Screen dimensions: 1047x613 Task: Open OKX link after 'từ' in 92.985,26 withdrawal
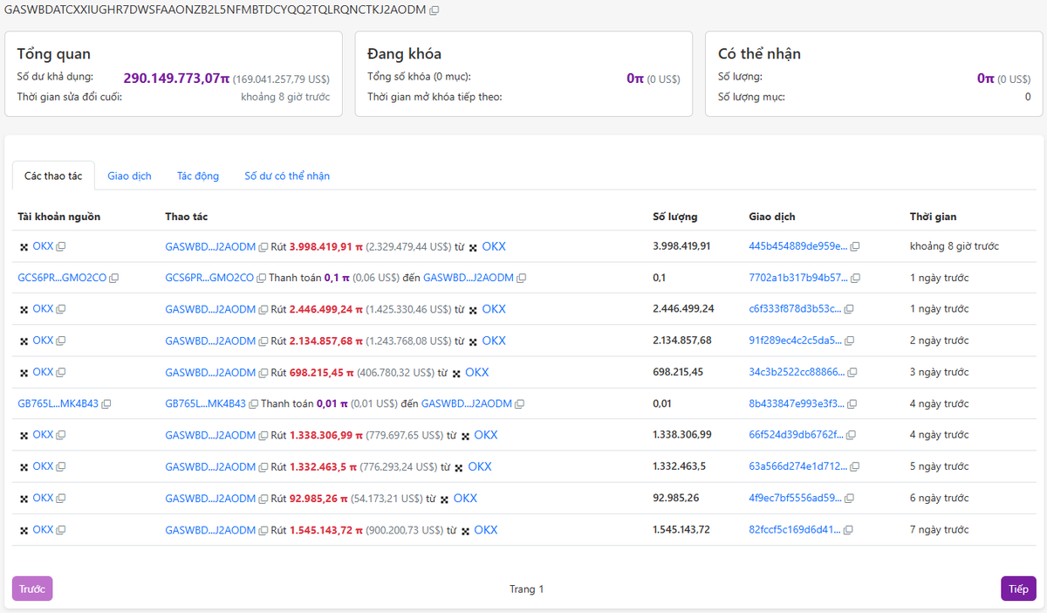(465, 499)
